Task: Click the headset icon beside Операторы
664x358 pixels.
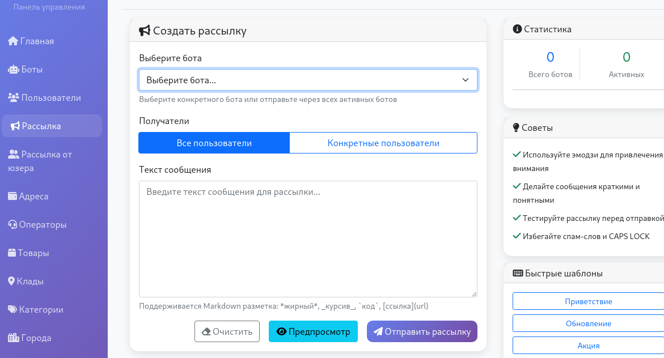Action: [12, 225]
